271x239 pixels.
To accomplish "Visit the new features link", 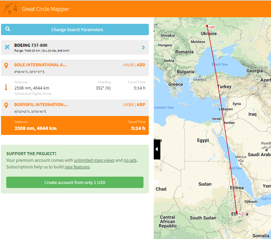I will tap(77, 167).
